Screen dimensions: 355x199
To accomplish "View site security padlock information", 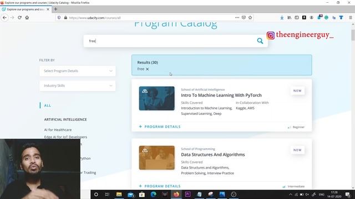I will (65, 18).
